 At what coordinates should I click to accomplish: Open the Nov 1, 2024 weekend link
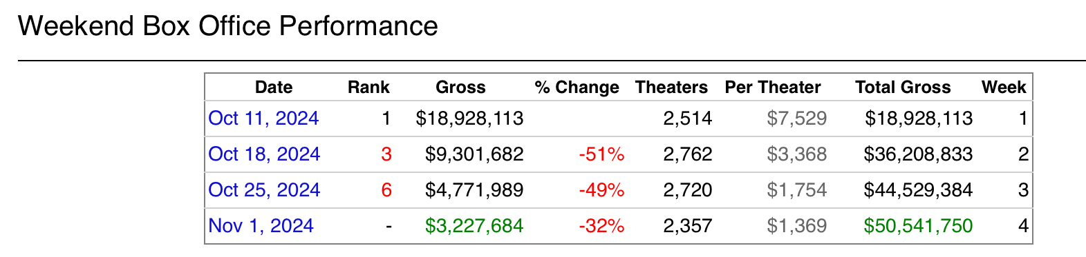(x=261, y=226)
